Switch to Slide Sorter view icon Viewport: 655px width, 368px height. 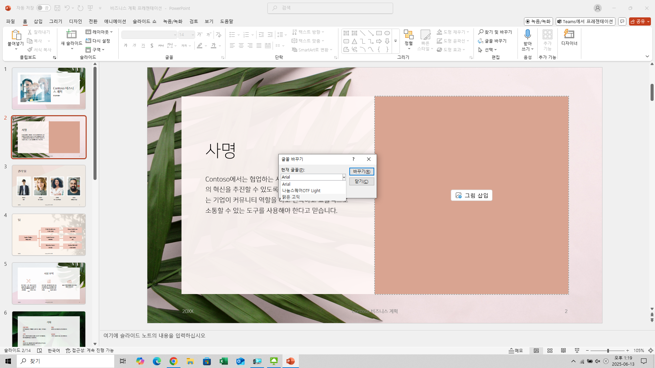click(550, 351)
